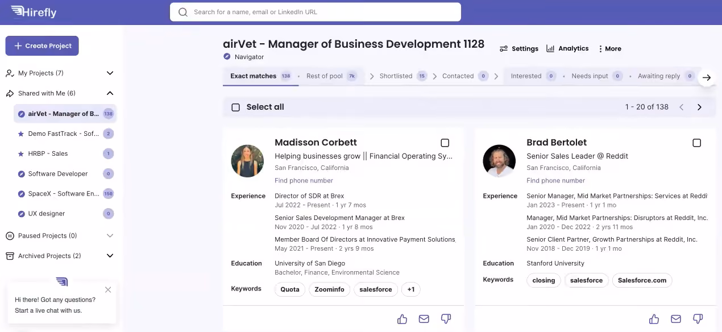722x332 pixels.
Task: Expand My Projects (7) section
Action: tap(110, 73)
